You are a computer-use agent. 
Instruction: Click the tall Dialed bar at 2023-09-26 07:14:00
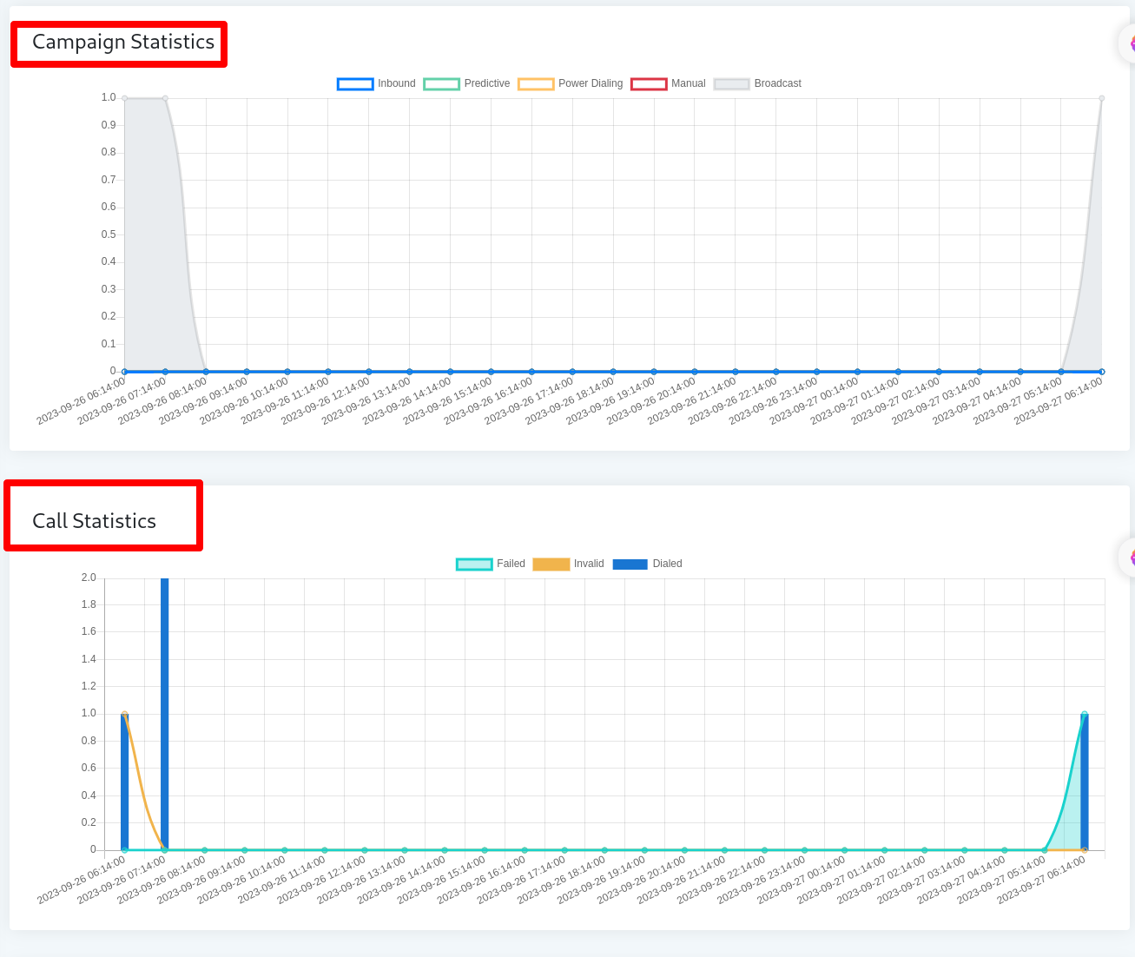click(165, 714)
